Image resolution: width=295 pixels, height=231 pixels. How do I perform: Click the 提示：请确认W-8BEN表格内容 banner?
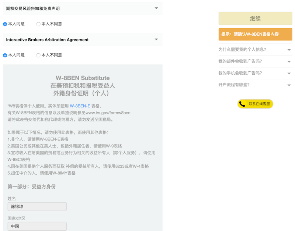tap(255, 34)
